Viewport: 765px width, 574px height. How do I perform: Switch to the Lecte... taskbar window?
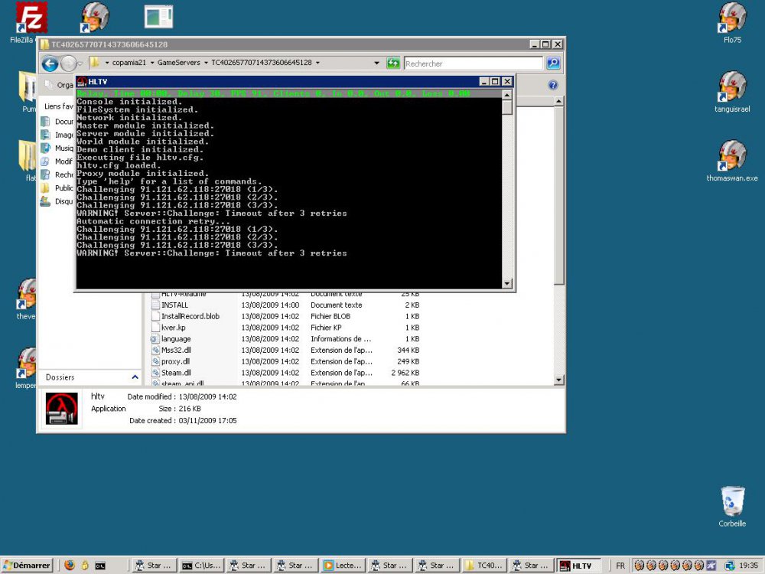point(342,566)
